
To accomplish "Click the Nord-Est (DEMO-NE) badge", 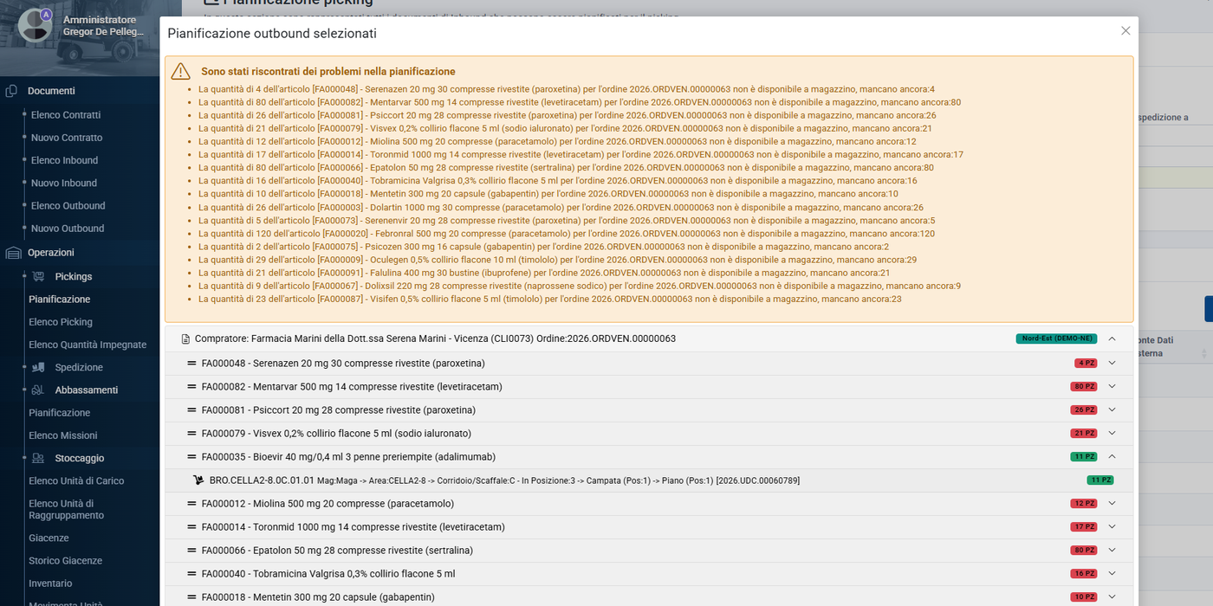I will (x=1056, y=338).
